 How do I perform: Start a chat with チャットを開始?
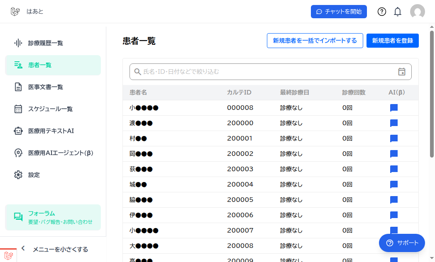pyautogui.click(x=339, y=12)
